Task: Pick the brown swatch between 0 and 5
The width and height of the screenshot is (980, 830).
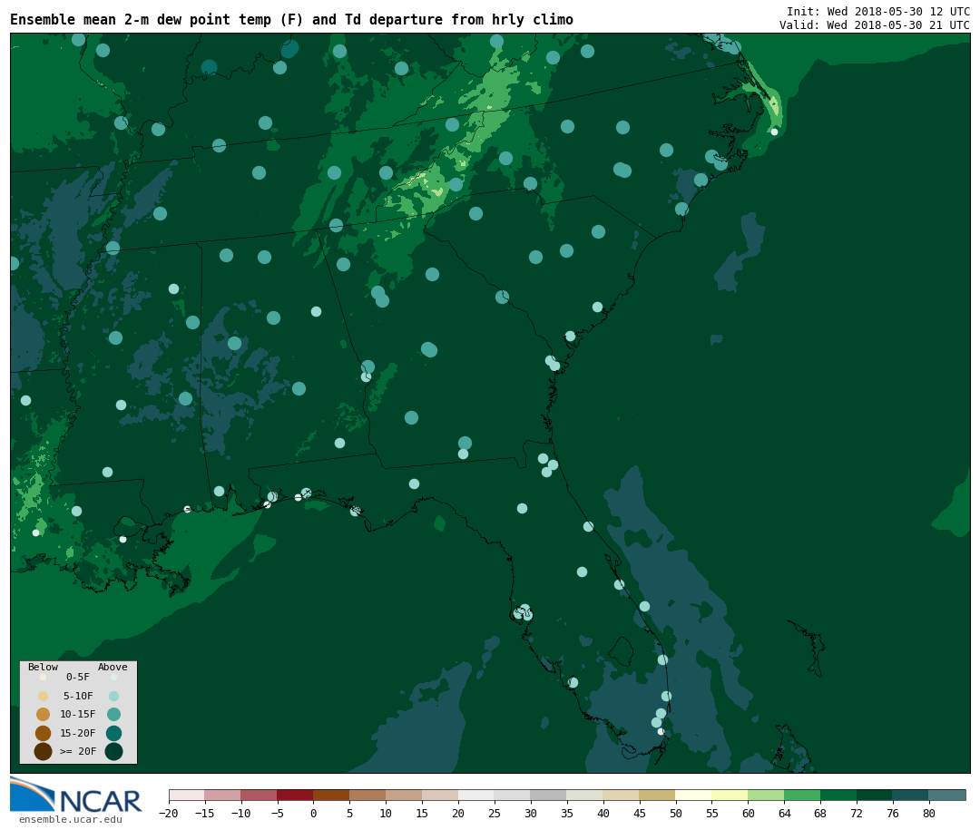Action: coord(331,795)
